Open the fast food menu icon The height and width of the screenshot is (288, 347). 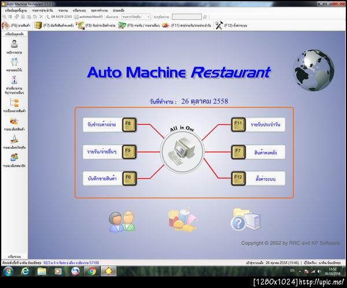pyautogui.click(x=182, y=220)
